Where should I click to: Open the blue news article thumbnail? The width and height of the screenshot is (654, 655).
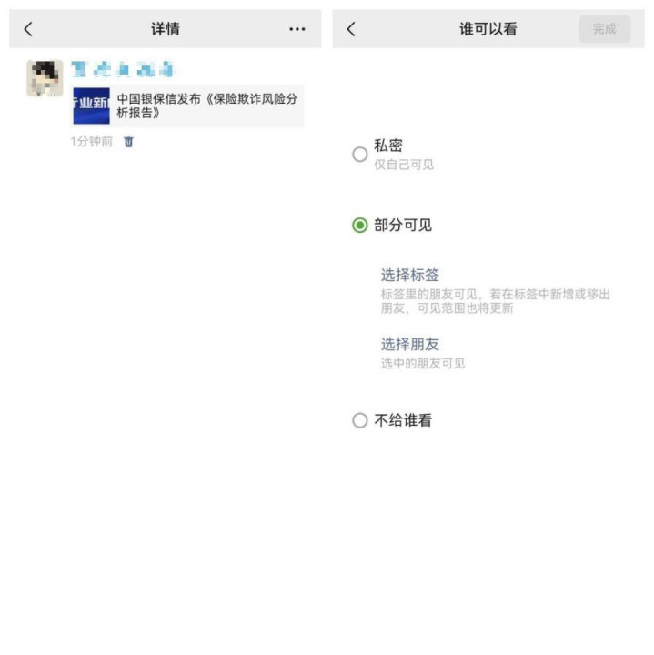point(92,106)
